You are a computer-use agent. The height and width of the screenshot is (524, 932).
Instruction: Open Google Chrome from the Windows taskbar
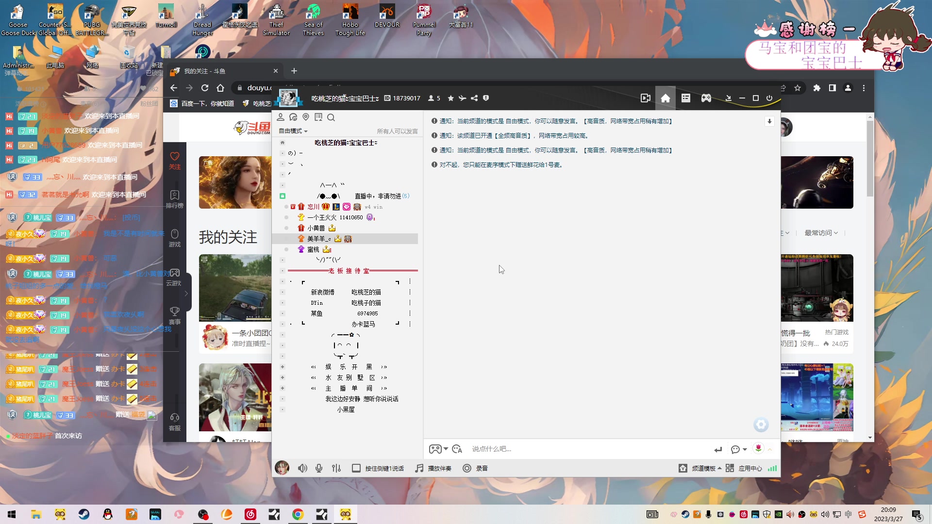(298, 514)
